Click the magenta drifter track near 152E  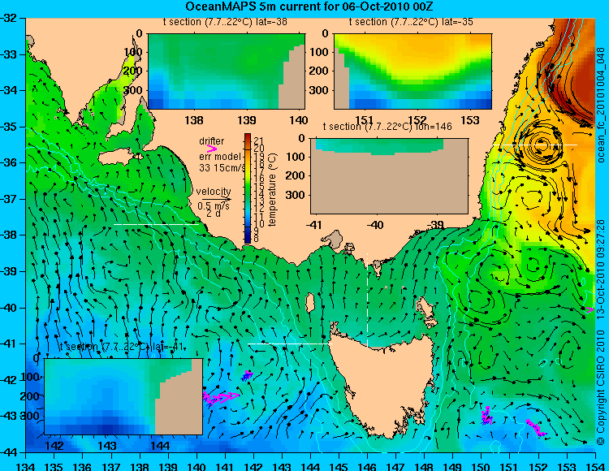click(537, 428)
